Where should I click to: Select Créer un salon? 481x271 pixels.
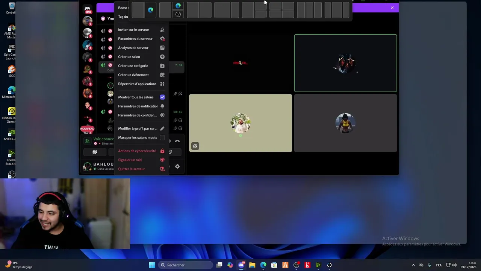pos(141,57)
